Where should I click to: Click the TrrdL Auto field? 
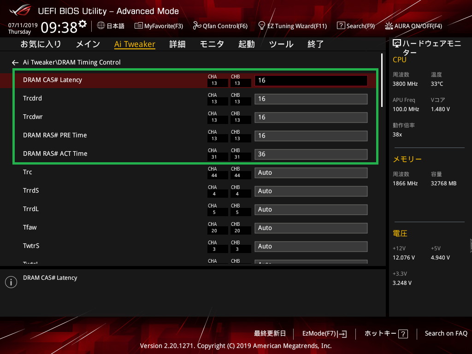(311, 210)
